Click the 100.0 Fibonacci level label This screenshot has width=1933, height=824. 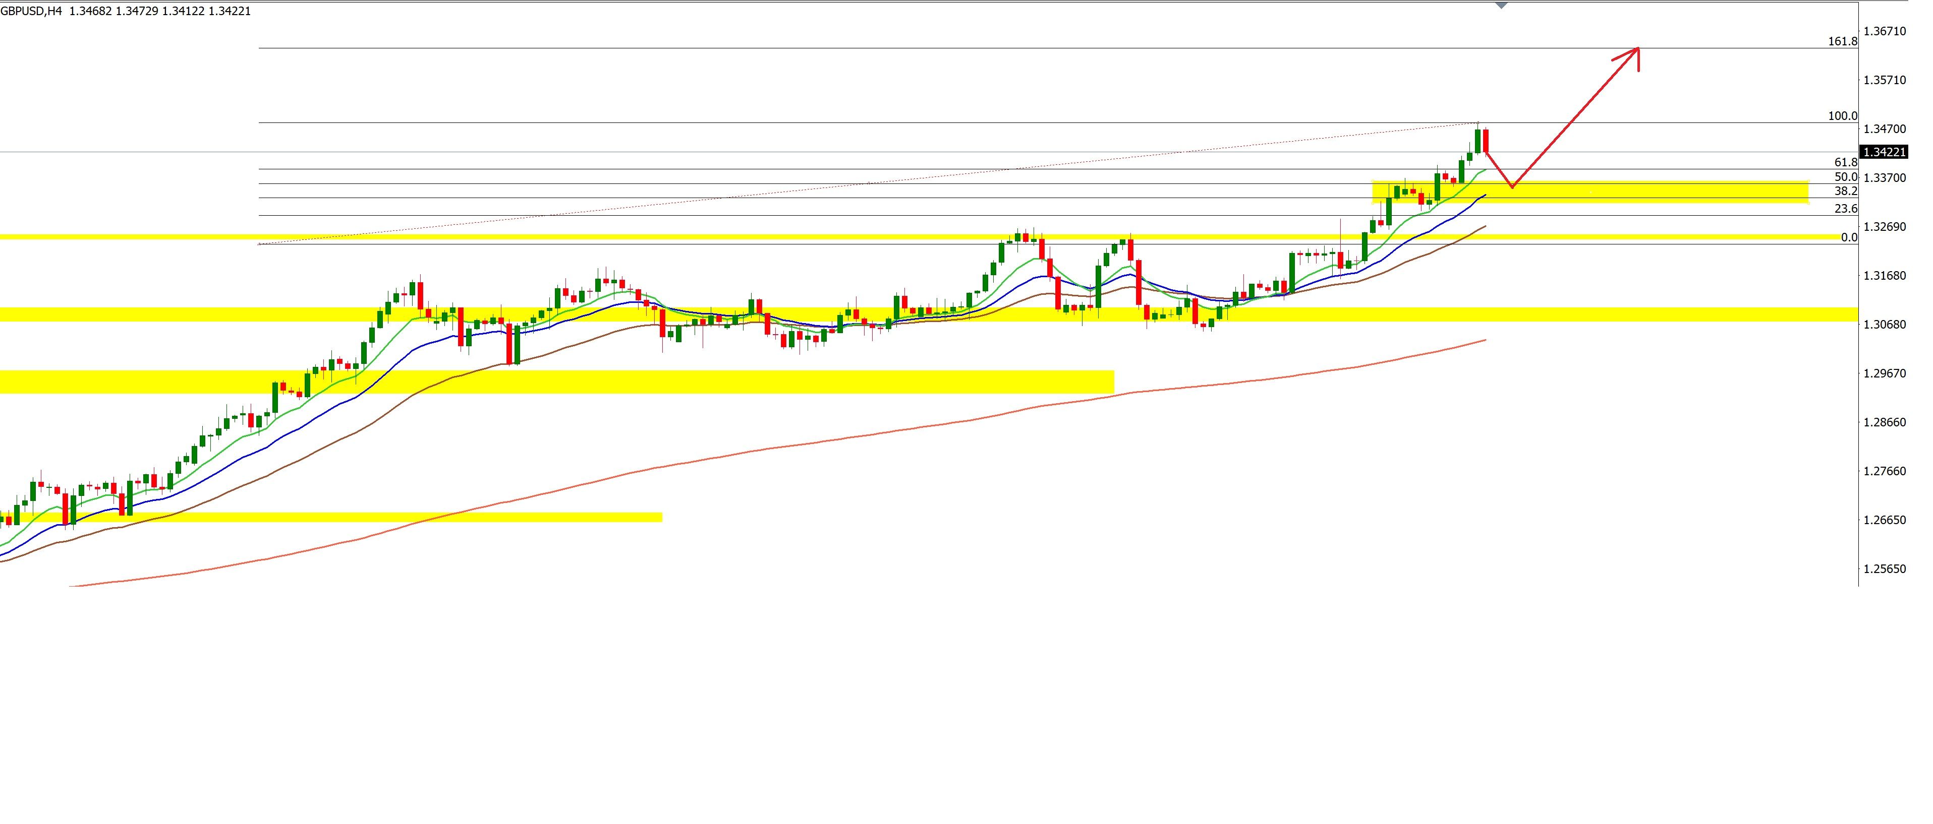[1842, 116]
